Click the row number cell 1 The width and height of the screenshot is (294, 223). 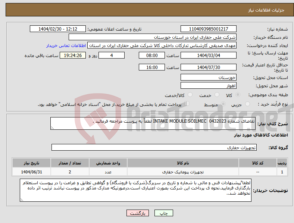(x=282, y=172)
